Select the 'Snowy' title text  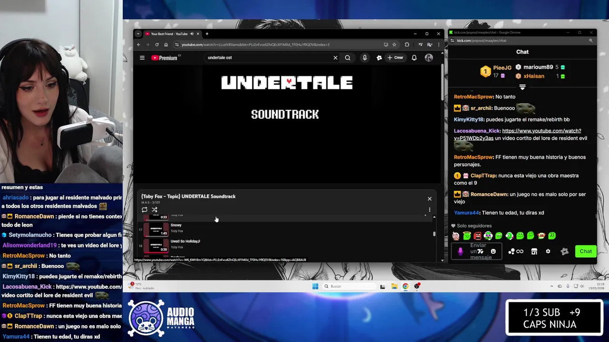coord(176,225)
